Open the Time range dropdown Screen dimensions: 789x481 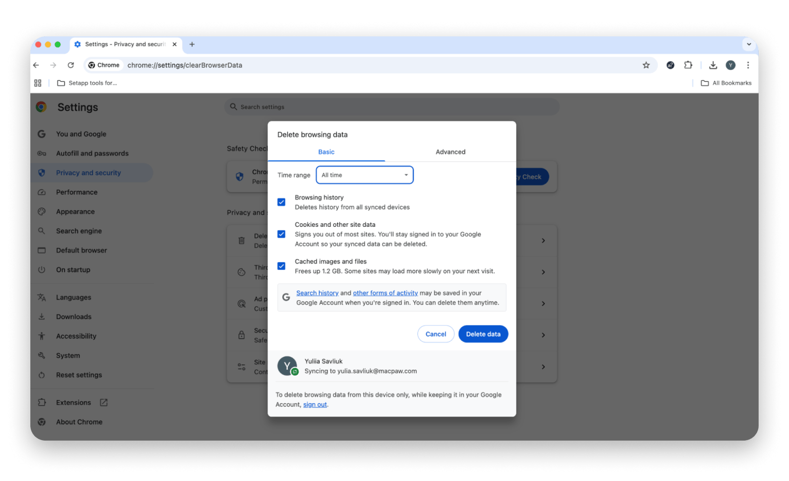click(364, 175)
